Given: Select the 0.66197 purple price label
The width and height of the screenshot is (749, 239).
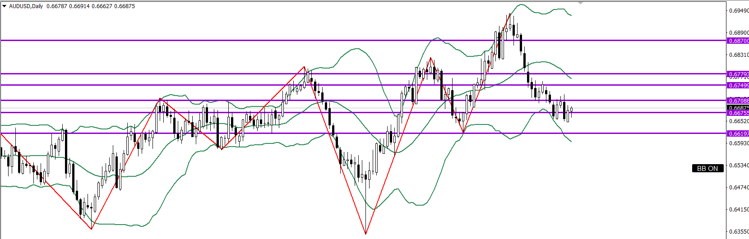Looking at the screenshot, I should click(x=738, y=133).
